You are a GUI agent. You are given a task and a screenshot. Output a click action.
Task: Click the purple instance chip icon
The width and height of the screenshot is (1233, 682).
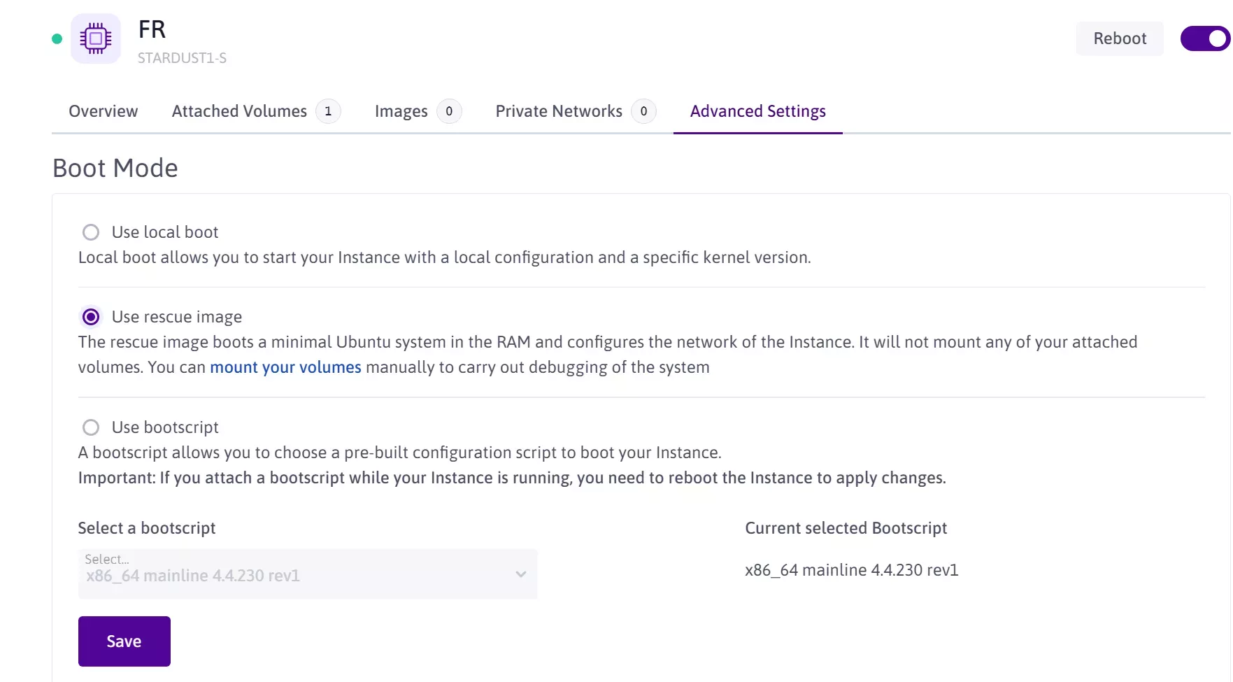[96, 38]
